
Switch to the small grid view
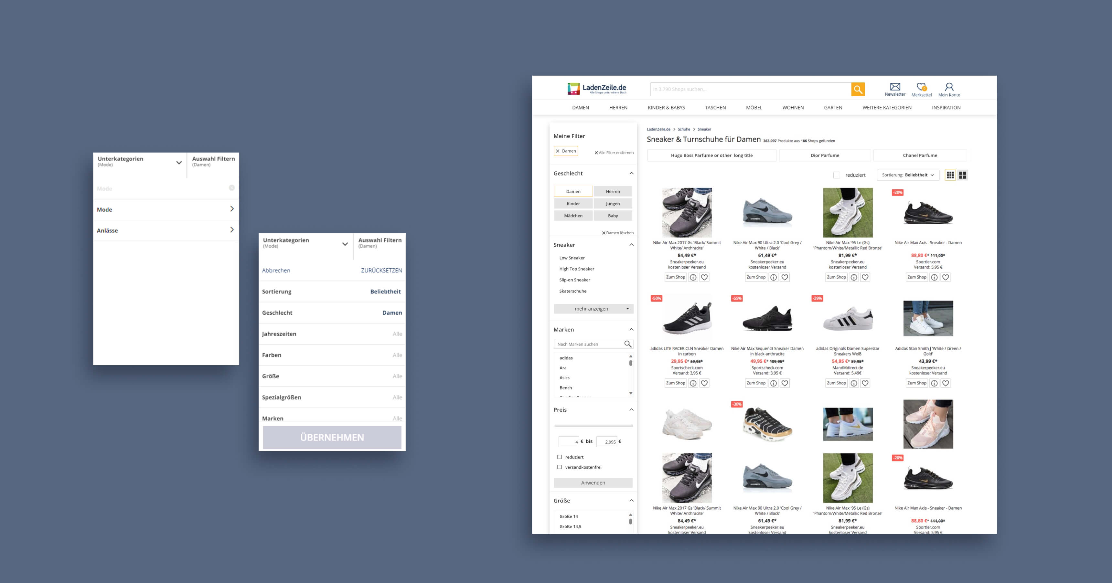point(950,175)
